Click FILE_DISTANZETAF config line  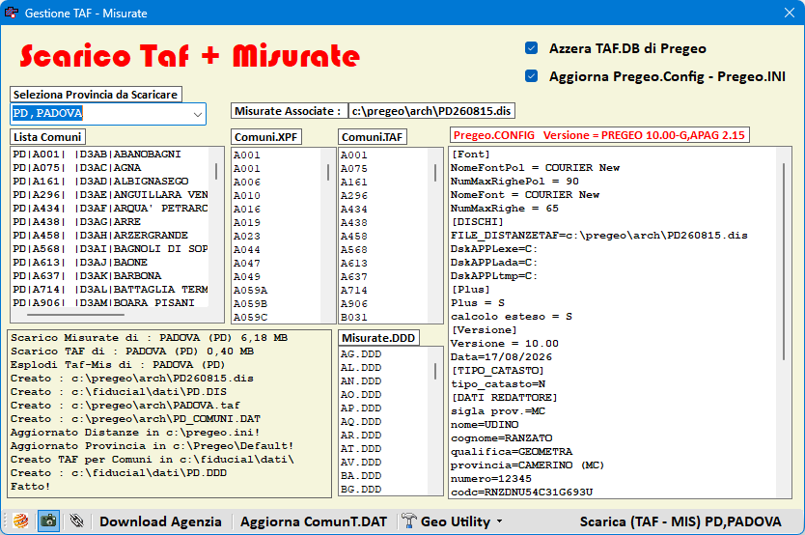coord(599,236)
